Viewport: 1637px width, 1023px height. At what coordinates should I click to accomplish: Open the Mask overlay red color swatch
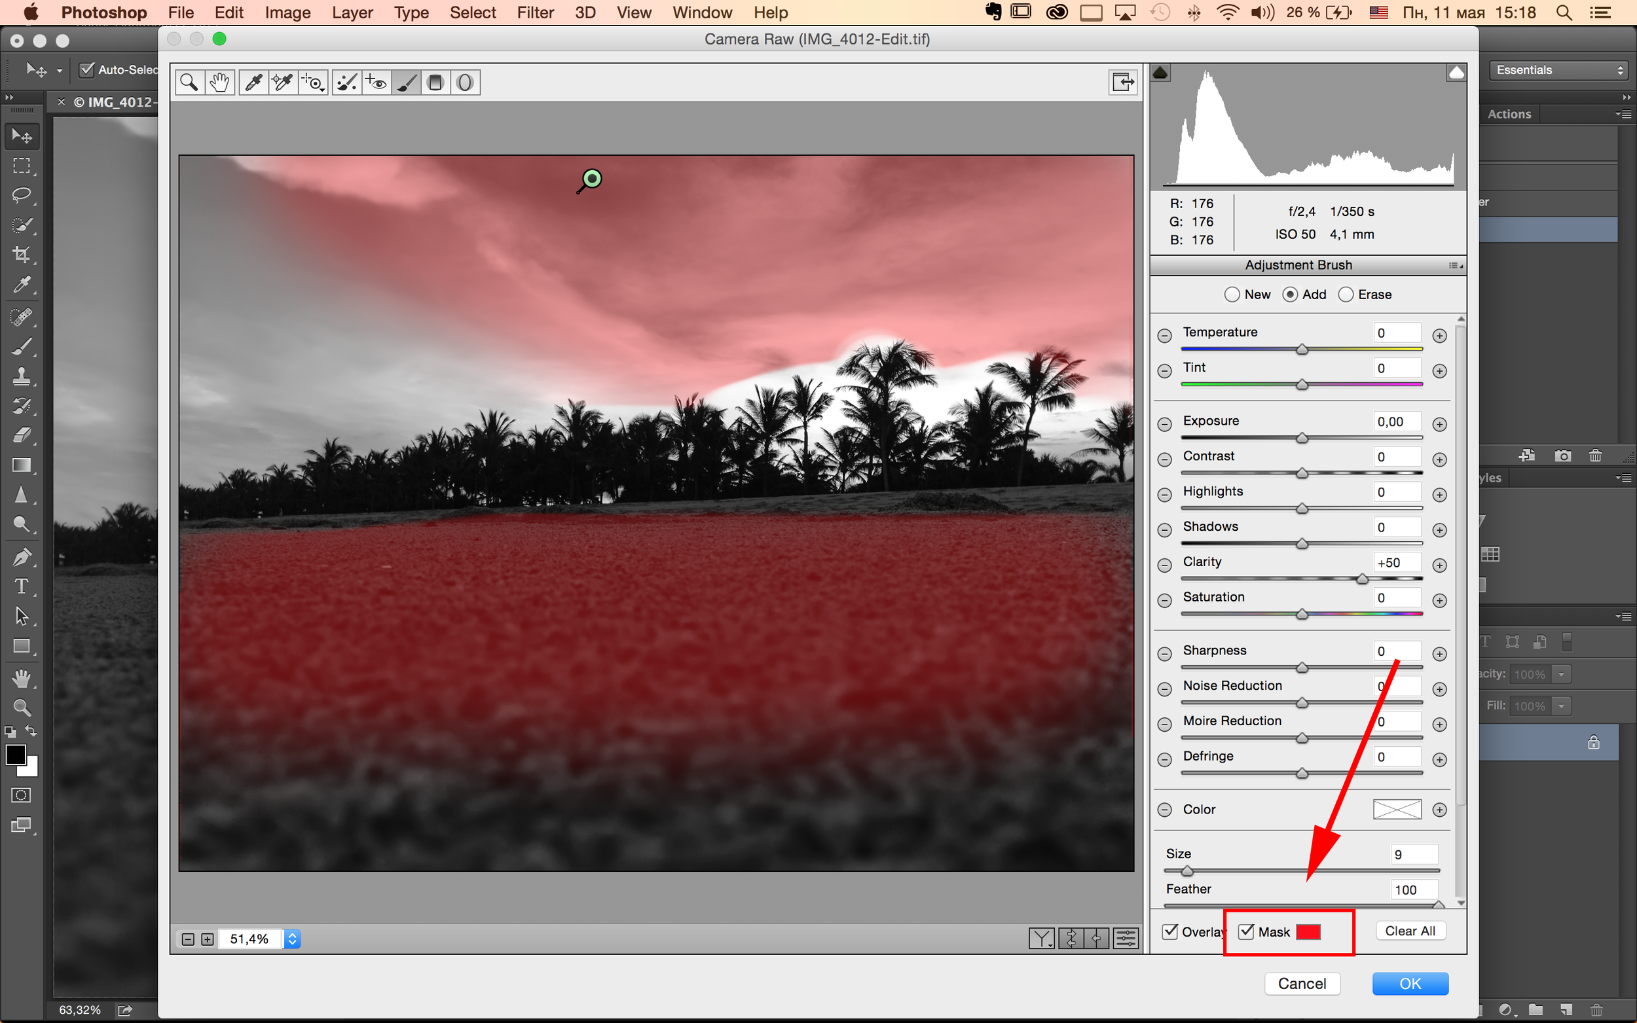coord(1308,931)
